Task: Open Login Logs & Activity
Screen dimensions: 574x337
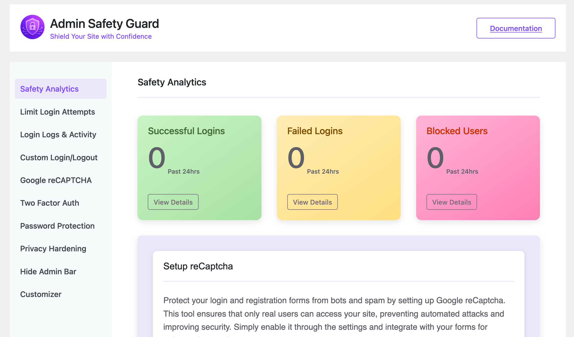Action: pos(58,134)
